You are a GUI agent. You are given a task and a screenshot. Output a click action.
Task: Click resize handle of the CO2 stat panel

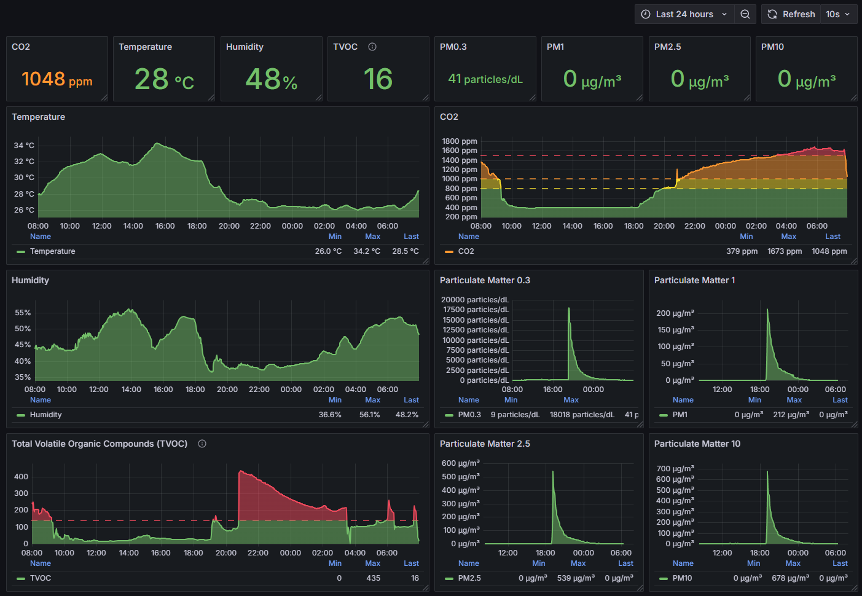point(104,98)
